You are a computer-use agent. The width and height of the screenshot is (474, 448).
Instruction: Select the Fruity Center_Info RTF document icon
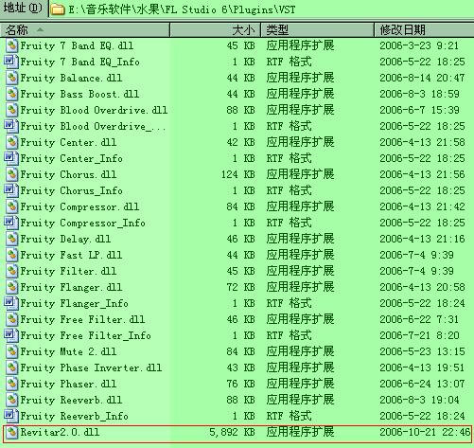coord(11,158)
